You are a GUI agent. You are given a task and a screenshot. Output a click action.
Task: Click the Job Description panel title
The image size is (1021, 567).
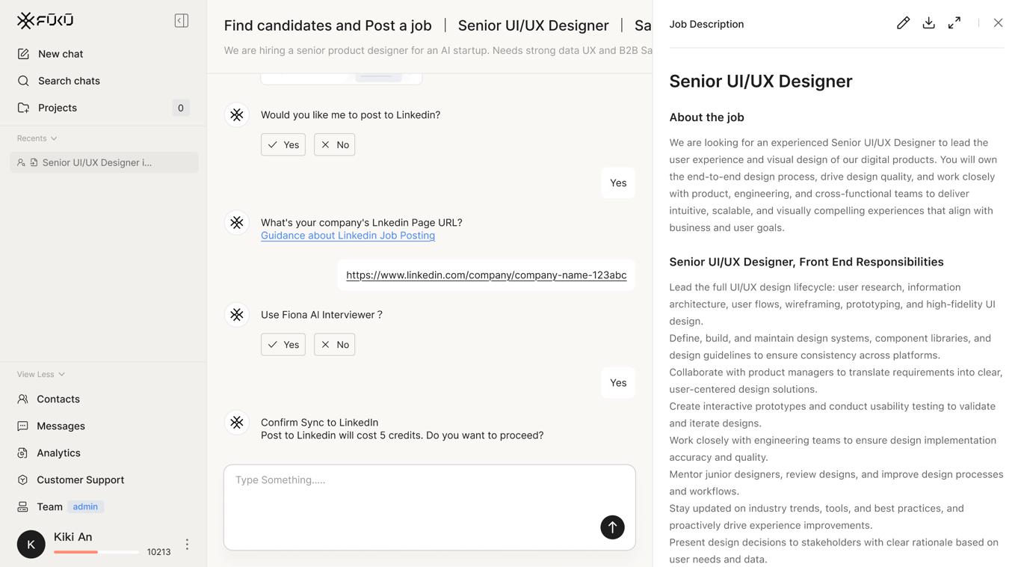point(706,24)
